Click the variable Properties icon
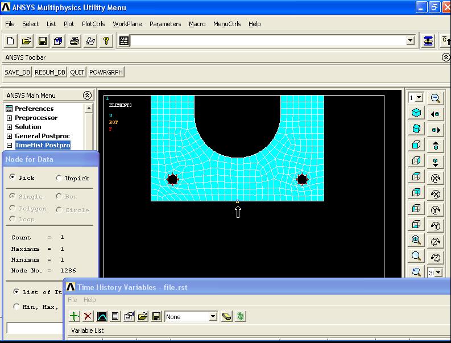 click(x=129, y=316)
